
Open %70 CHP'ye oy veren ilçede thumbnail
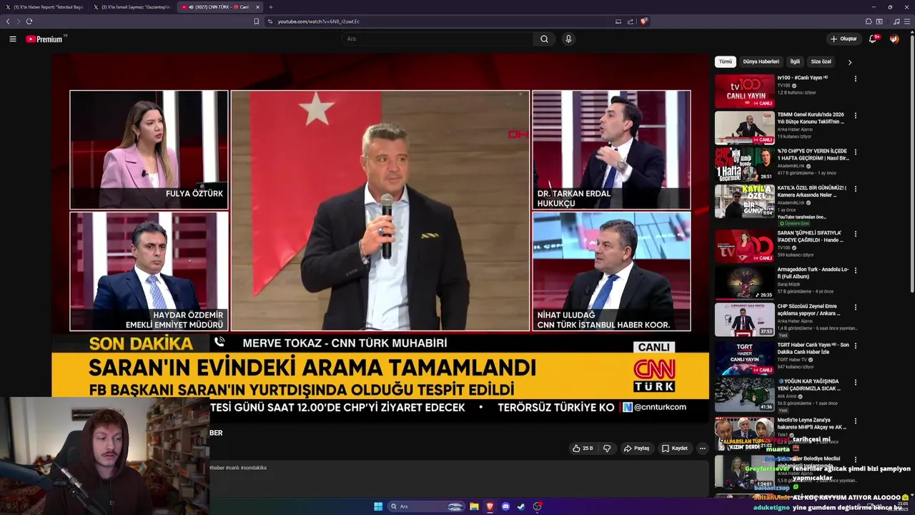click(744, 165)
